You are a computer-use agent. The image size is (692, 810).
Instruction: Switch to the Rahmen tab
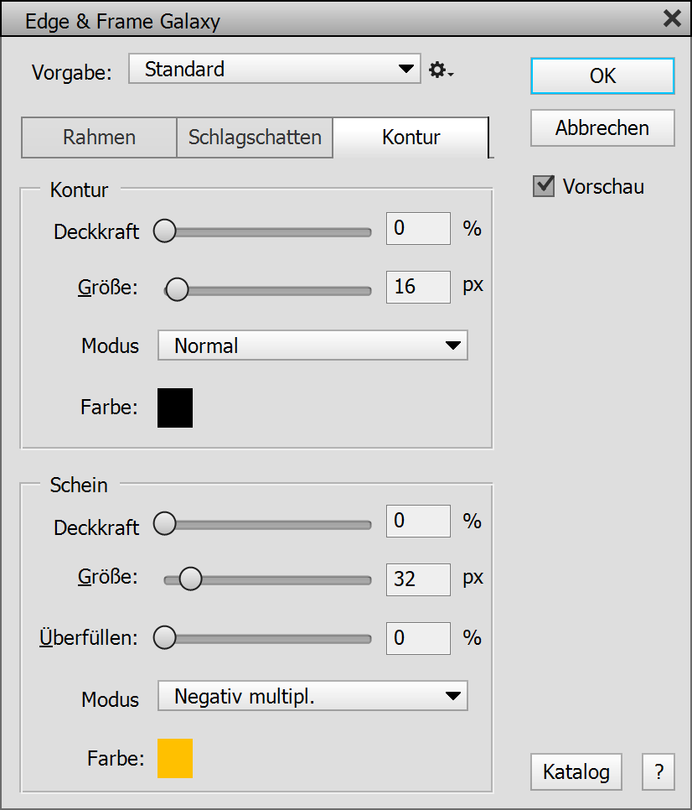[x=99, y=138]
